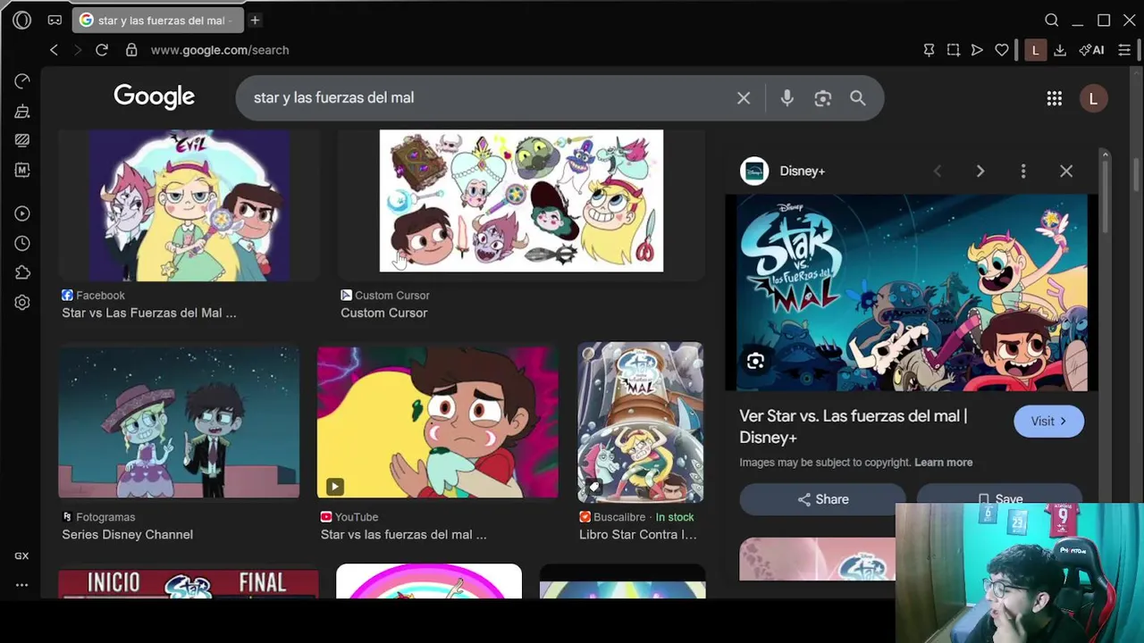Open the 'Learn more' copyright link
The width and height of the screenshot is (1144, 643).
(943, 463)
